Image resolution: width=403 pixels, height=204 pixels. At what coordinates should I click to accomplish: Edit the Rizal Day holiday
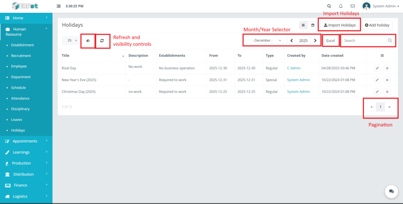click(377, 68)
